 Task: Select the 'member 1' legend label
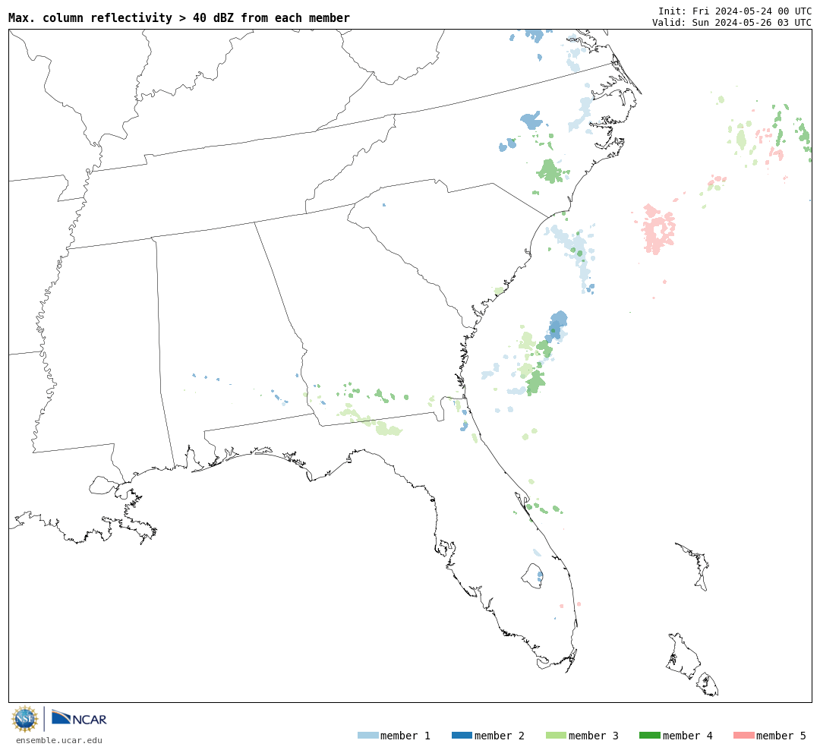click(405, 736)
